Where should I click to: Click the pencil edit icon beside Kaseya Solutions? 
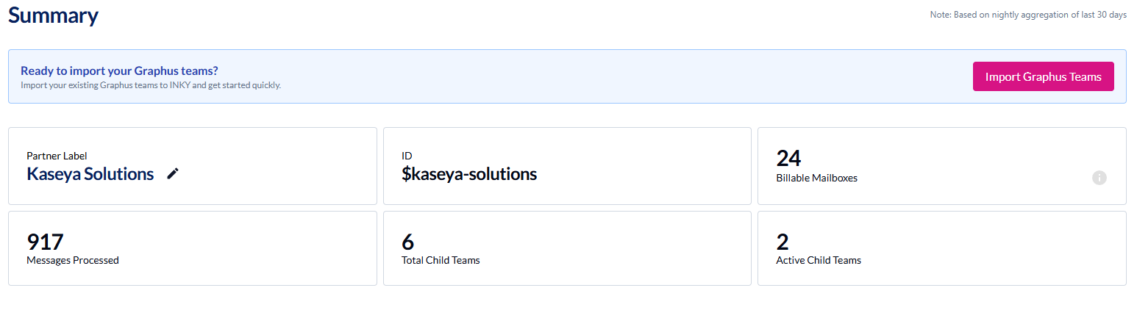coord(173,174)
